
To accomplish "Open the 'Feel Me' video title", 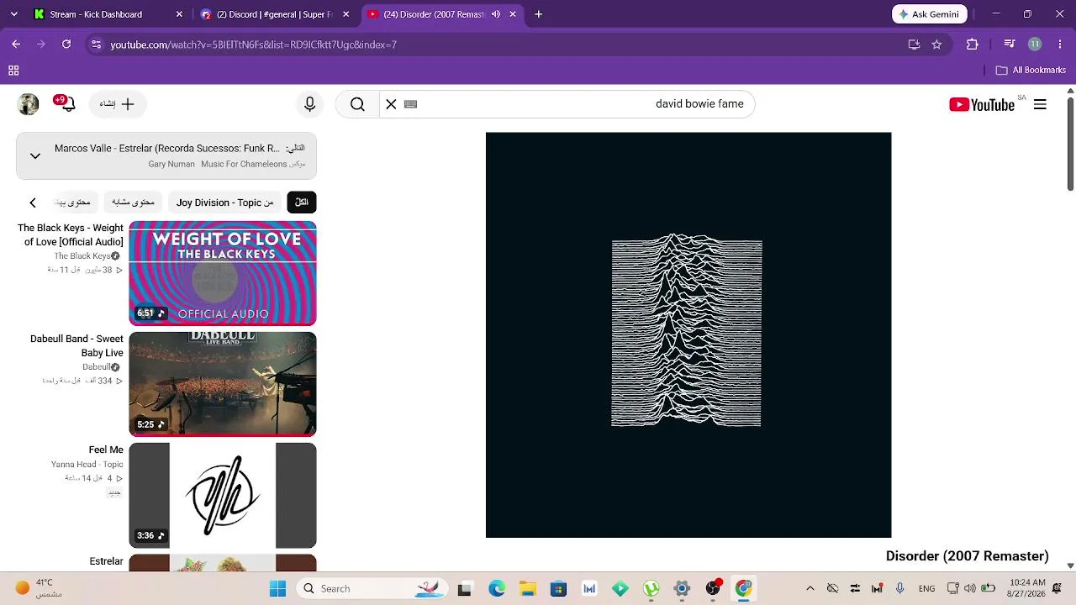I will coord(106,450).
